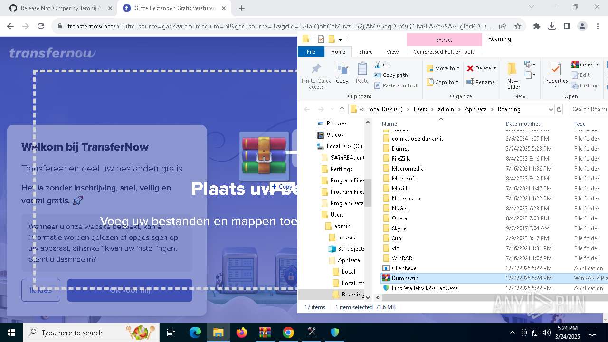Image resolution: width=608 pixels, height=342 pixels.
Task: Open the Delete dropdown arrow
Action: [494, 68]
